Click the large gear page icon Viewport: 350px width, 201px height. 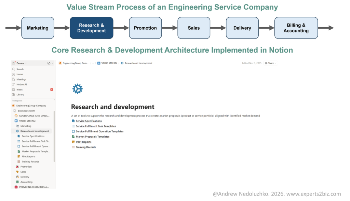point(78,89)
